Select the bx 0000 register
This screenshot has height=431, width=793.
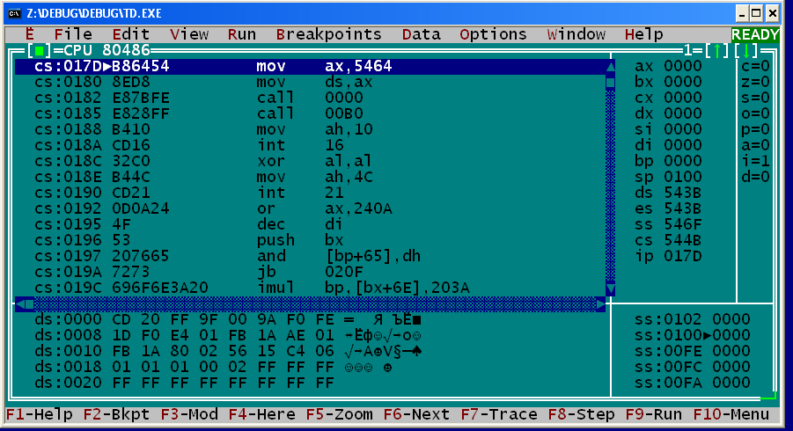pyautogui.click(x=668, y=82)
